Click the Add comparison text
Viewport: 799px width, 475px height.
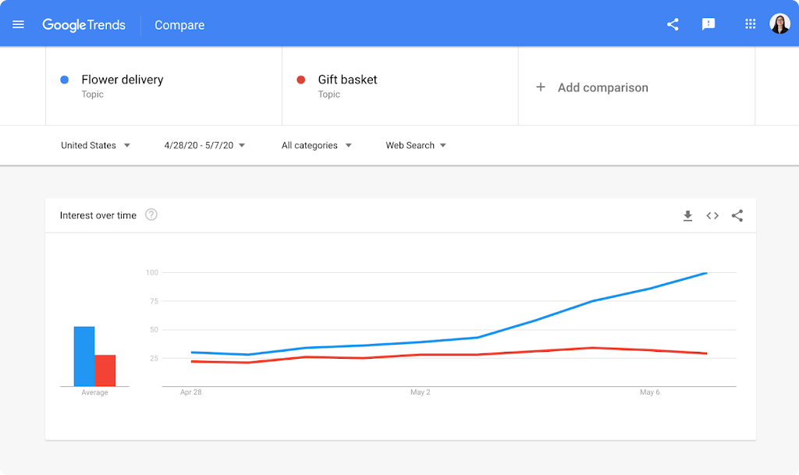602,87
